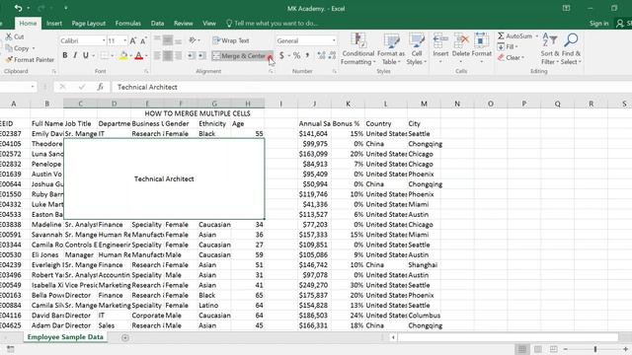The image size is (632, 355).
Task: Open the font size dropdown
Action: click(x=125, y=40)
